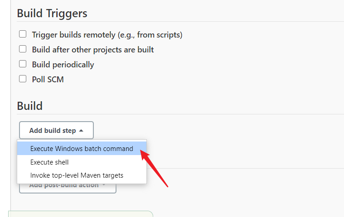Click the vertical sidebar divider line on the left
This screenshot has width=344, height=217.
point(10,105)
